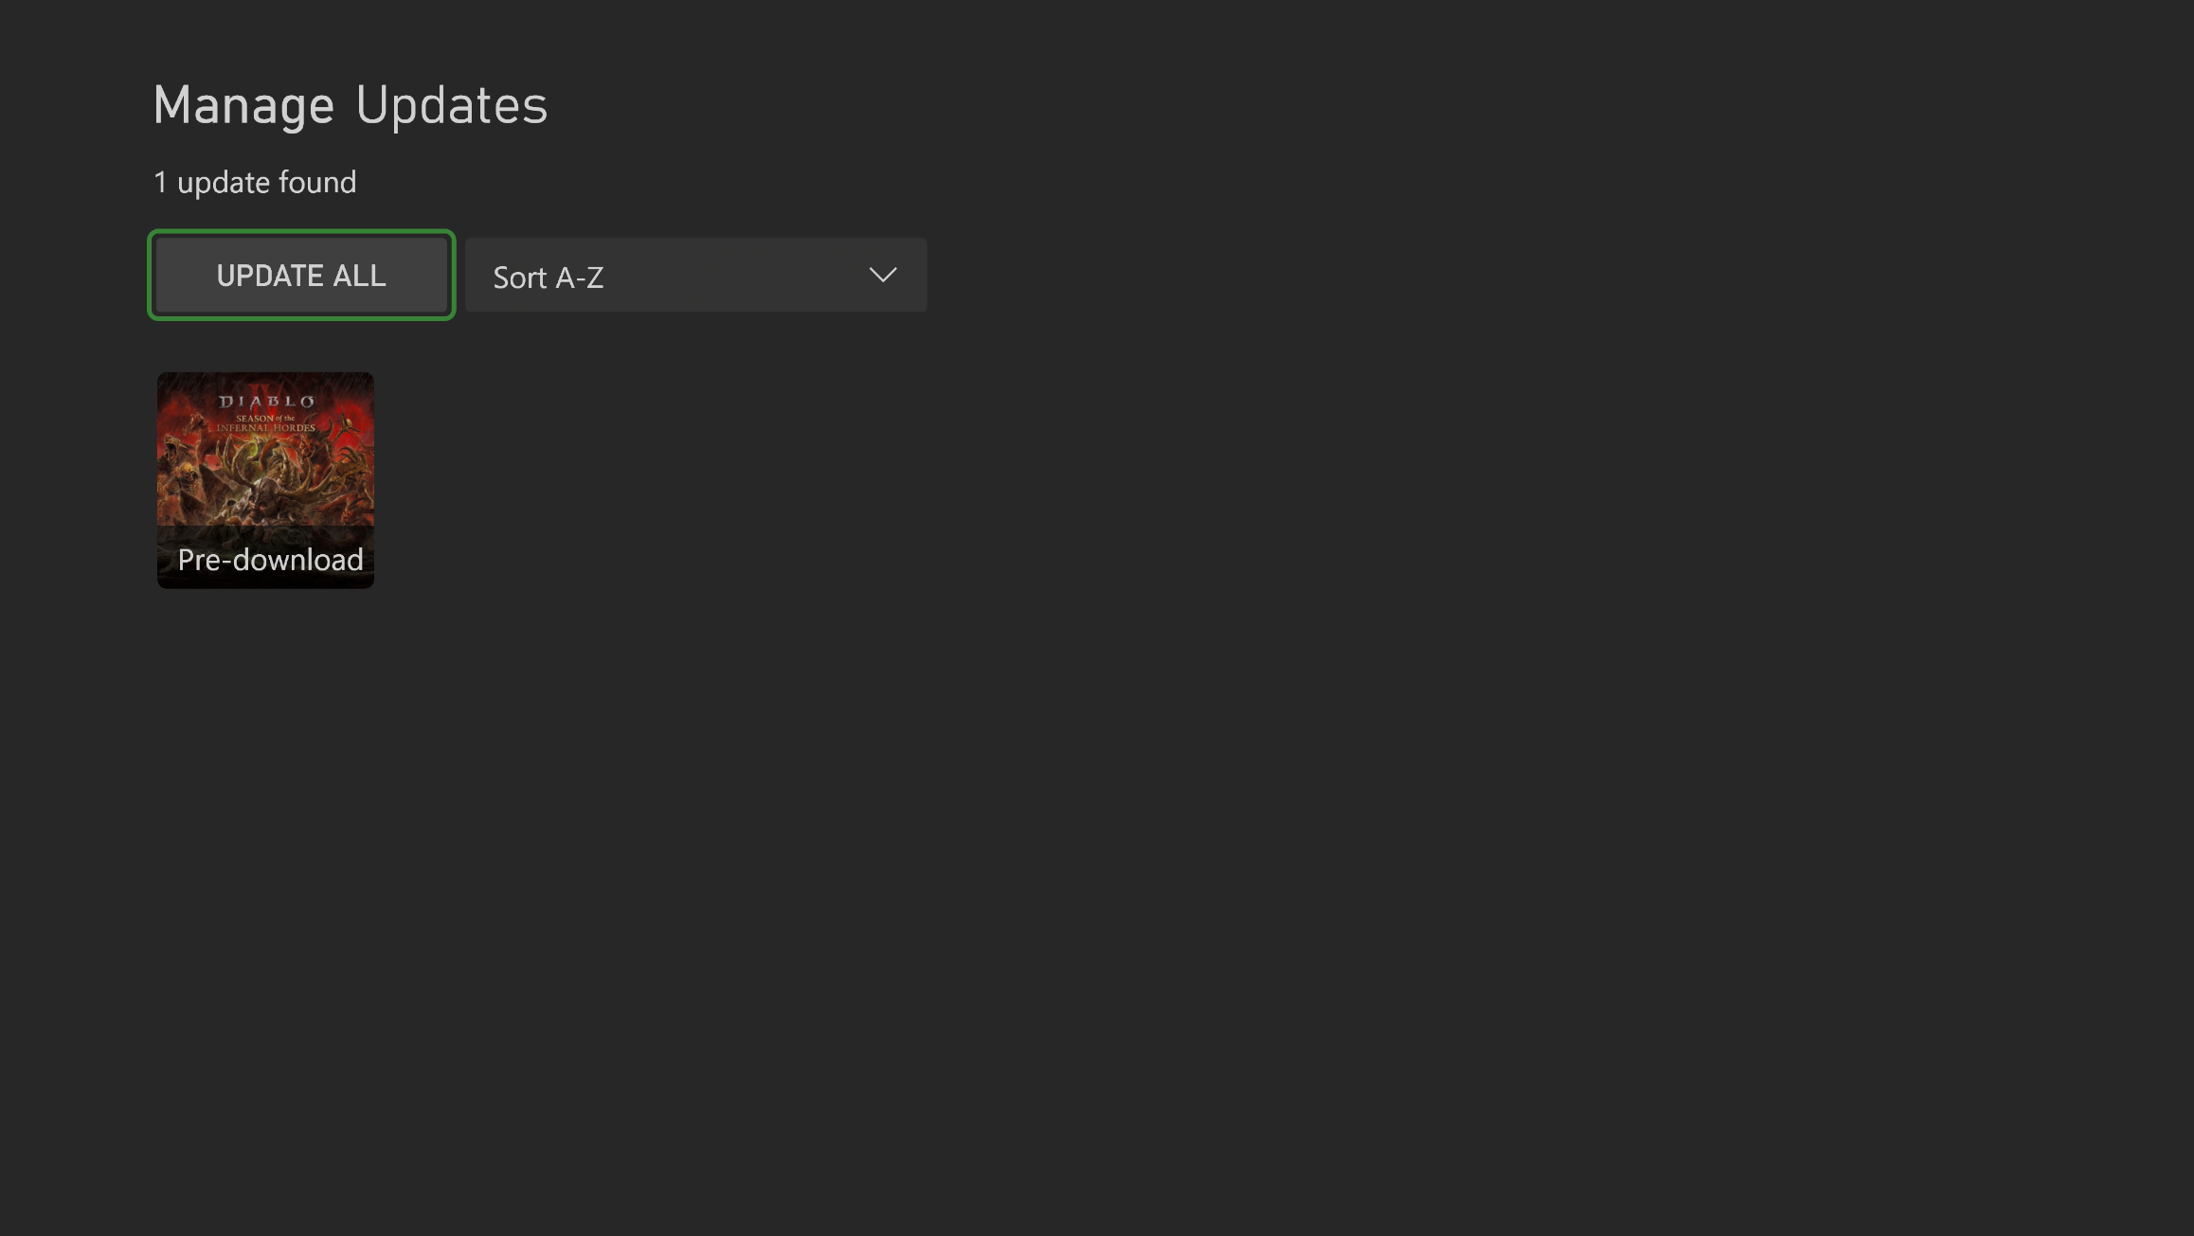Click the "ALL" word on the update button
Viewport: 2194px width, 1236px height.
pos(359,276)
